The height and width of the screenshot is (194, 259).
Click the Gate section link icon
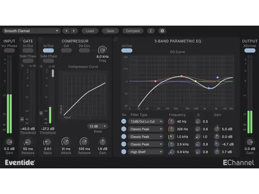[x=21, y=39]
